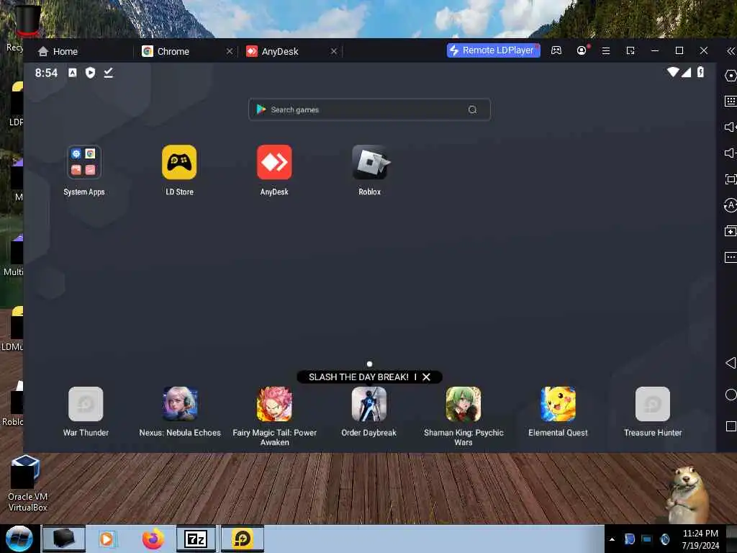Toggle the fullscreen icon in sidebar
The width and height of the screenshot is (737, 553).
tap(731, 179)
